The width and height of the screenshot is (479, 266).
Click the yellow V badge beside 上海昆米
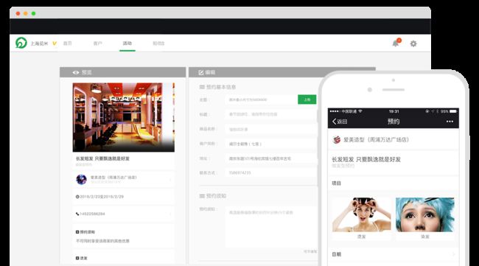[x=55, y=43]
